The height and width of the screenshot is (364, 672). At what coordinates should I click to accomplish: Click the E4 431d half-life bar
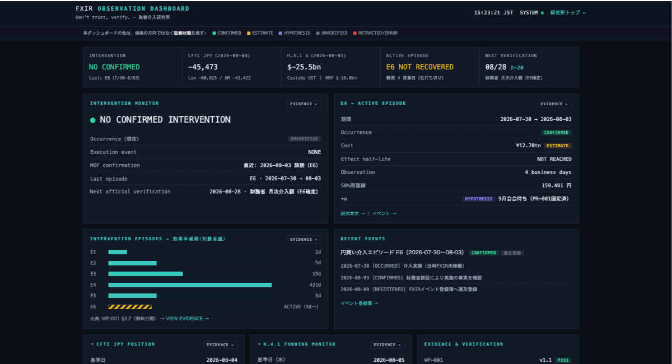[190, 285]
